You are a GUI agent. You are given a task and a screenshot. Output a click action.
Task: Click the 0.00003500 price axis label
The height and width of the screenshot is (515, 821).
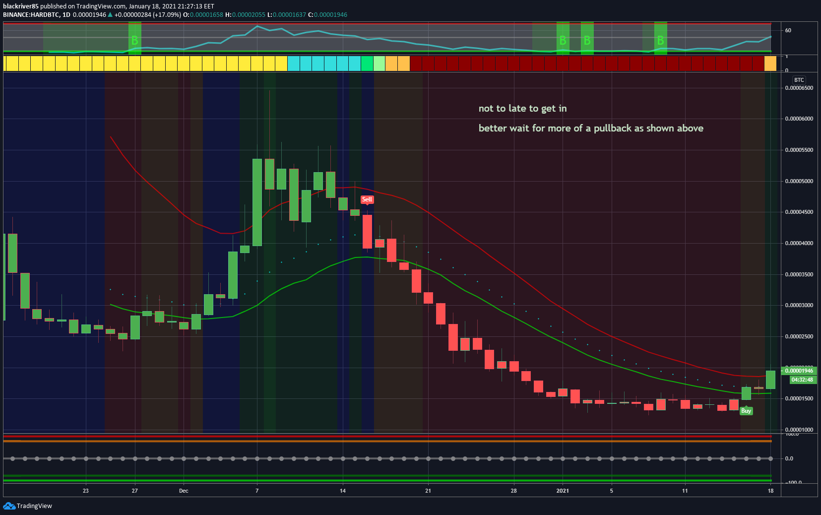click(x=799, y=274)
